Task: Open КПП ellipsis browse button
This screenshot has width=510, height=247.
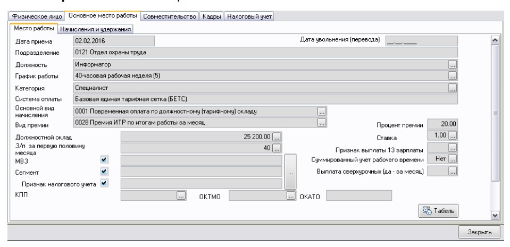Action: tap(181, 195)
